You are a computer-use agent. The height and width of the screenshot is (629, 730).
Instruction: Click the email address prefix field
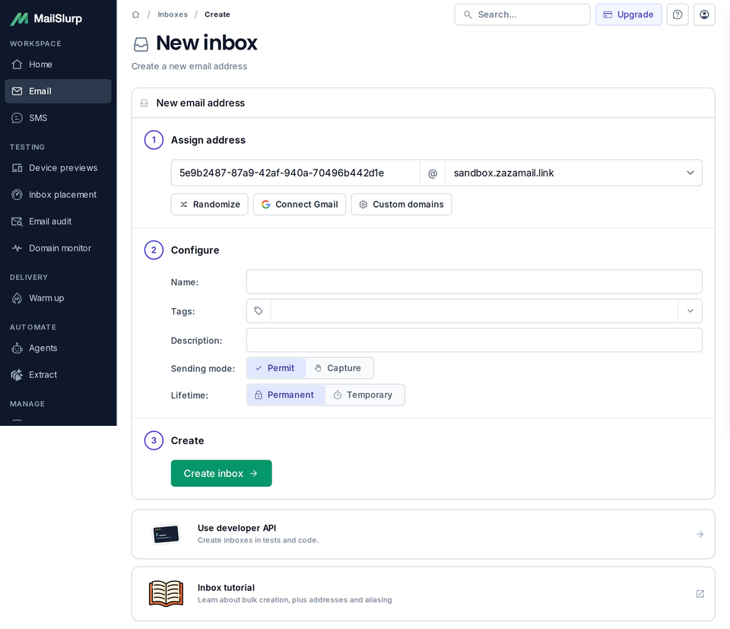(x=296, y=173)
